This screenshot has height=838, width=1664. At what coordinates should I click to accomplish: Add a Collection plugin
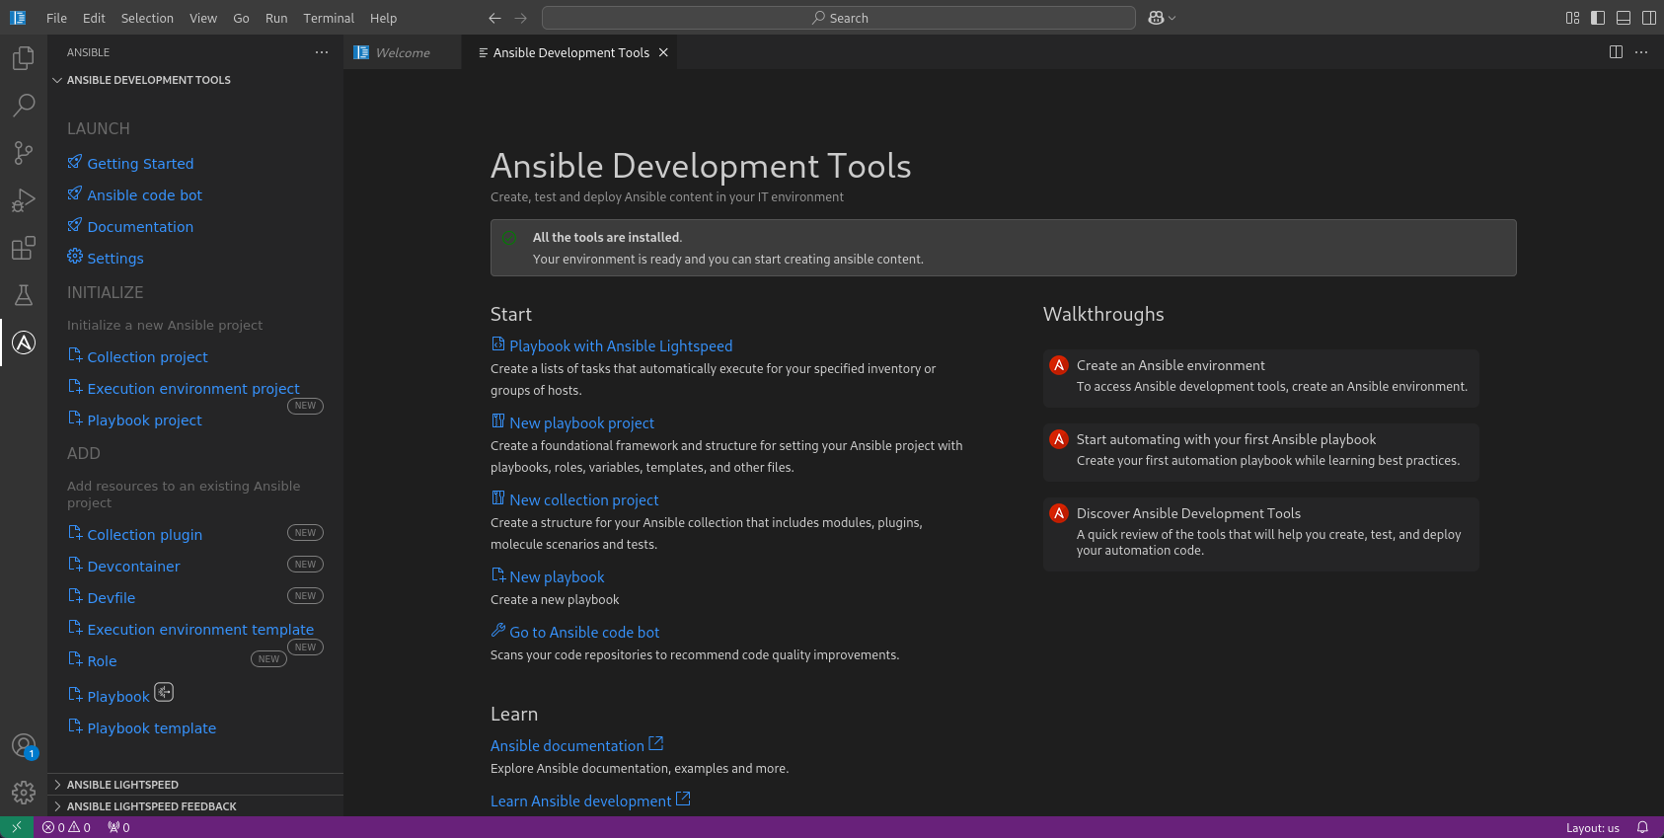pos(144,535)
